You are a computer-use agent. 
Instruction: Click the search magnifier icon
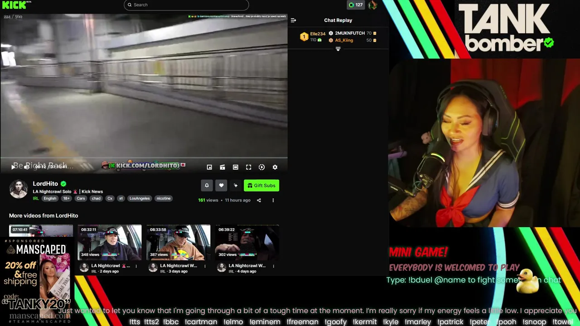click(130, 5)
